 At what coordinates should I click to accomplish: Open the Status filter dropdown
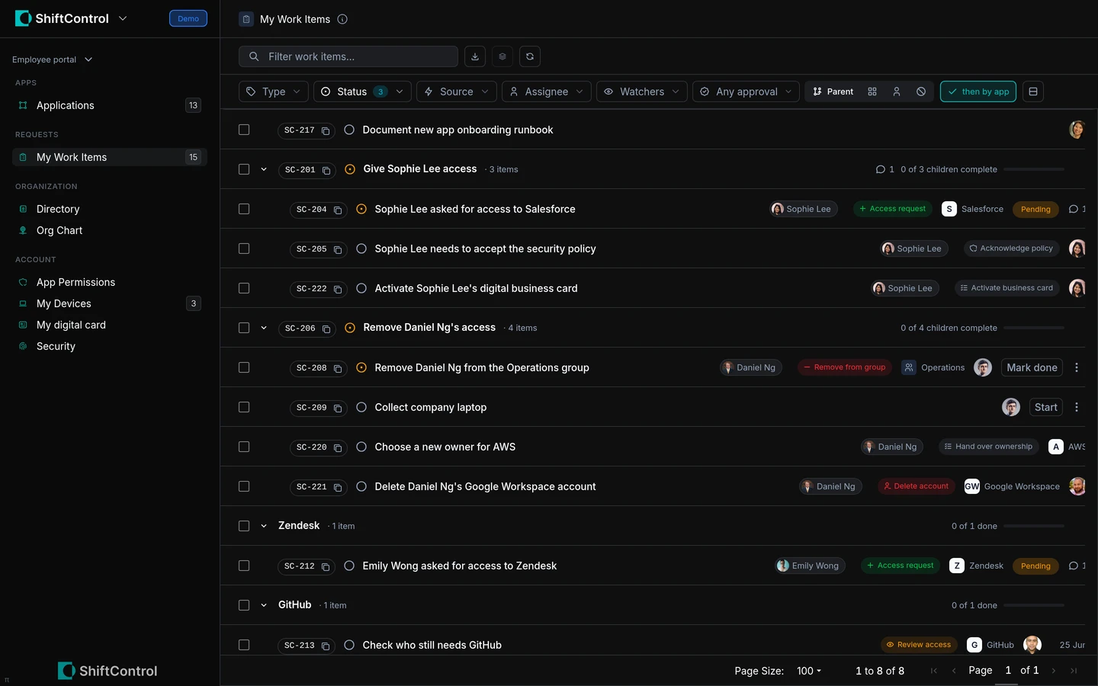[363, 91]
